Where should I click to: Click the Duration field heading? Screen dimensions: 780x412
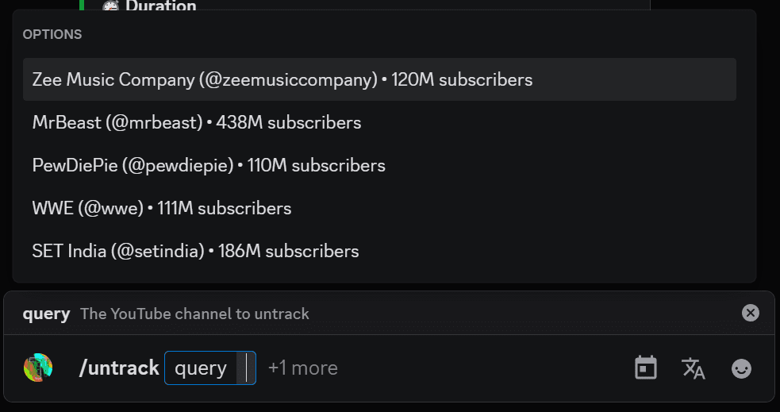[160, 6]
